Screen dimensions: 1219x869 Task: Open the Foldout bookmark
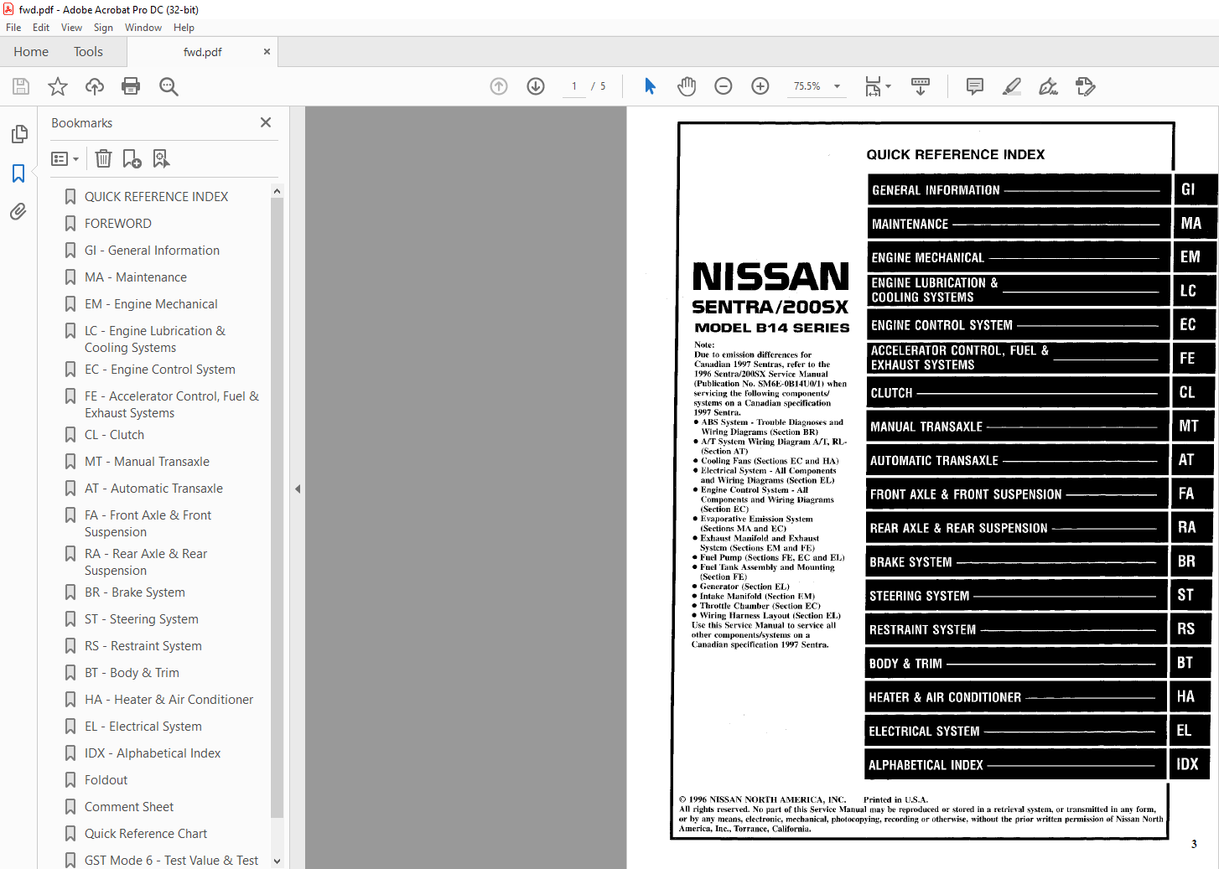[x=106, y=780]
